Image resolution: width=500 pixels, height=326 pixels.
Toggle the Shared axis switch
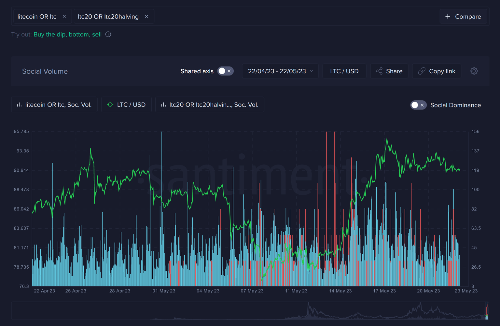click(x=221, y=71)
